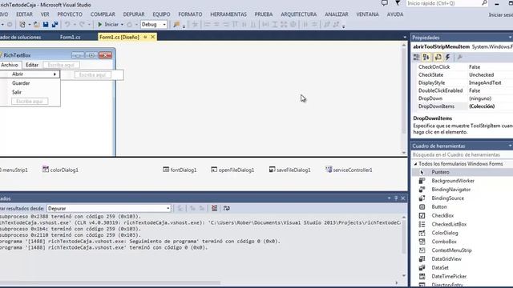The height and width of the screenshot is (288, 513).
Task: Click the Save floppy disk toolbar icon
Action: point(46,25)
